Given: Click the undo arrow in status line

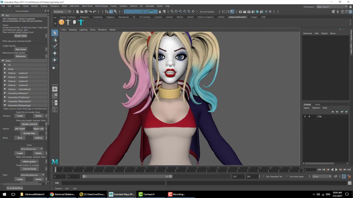Looking at the screenshot, I should tap(90, 12).
